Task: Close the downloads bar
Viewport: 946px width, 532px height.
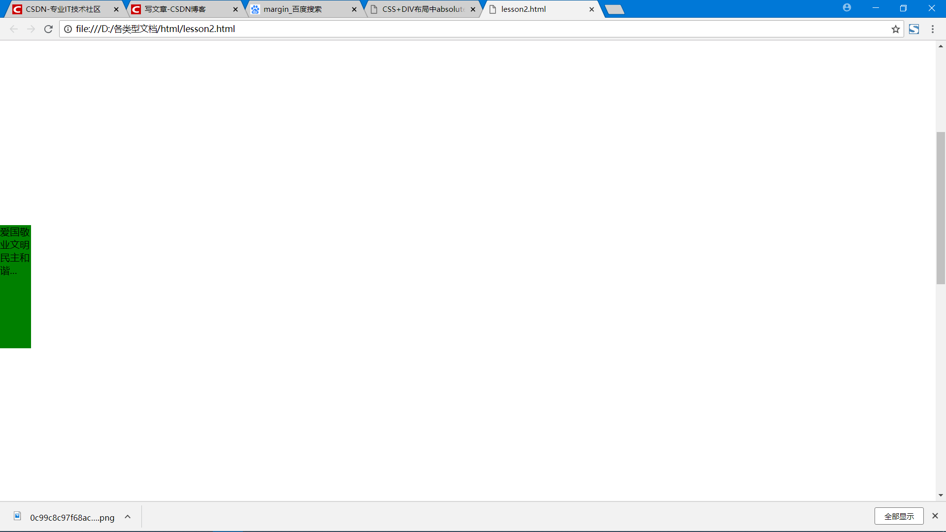Action: 935,516
